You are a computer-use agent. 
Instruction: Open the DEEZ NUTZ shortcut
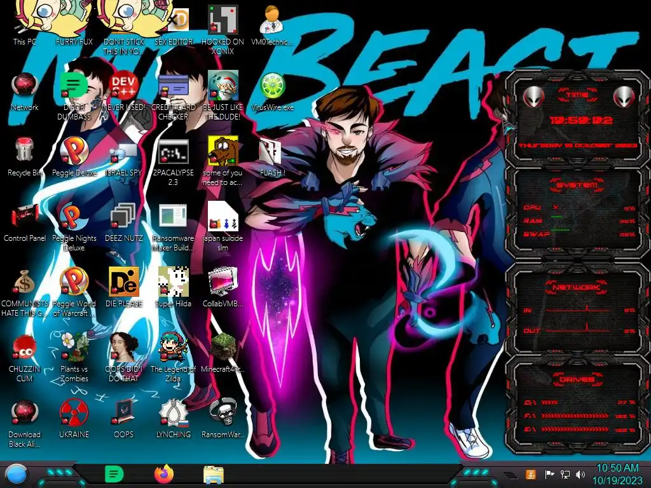tap(124, 222)
